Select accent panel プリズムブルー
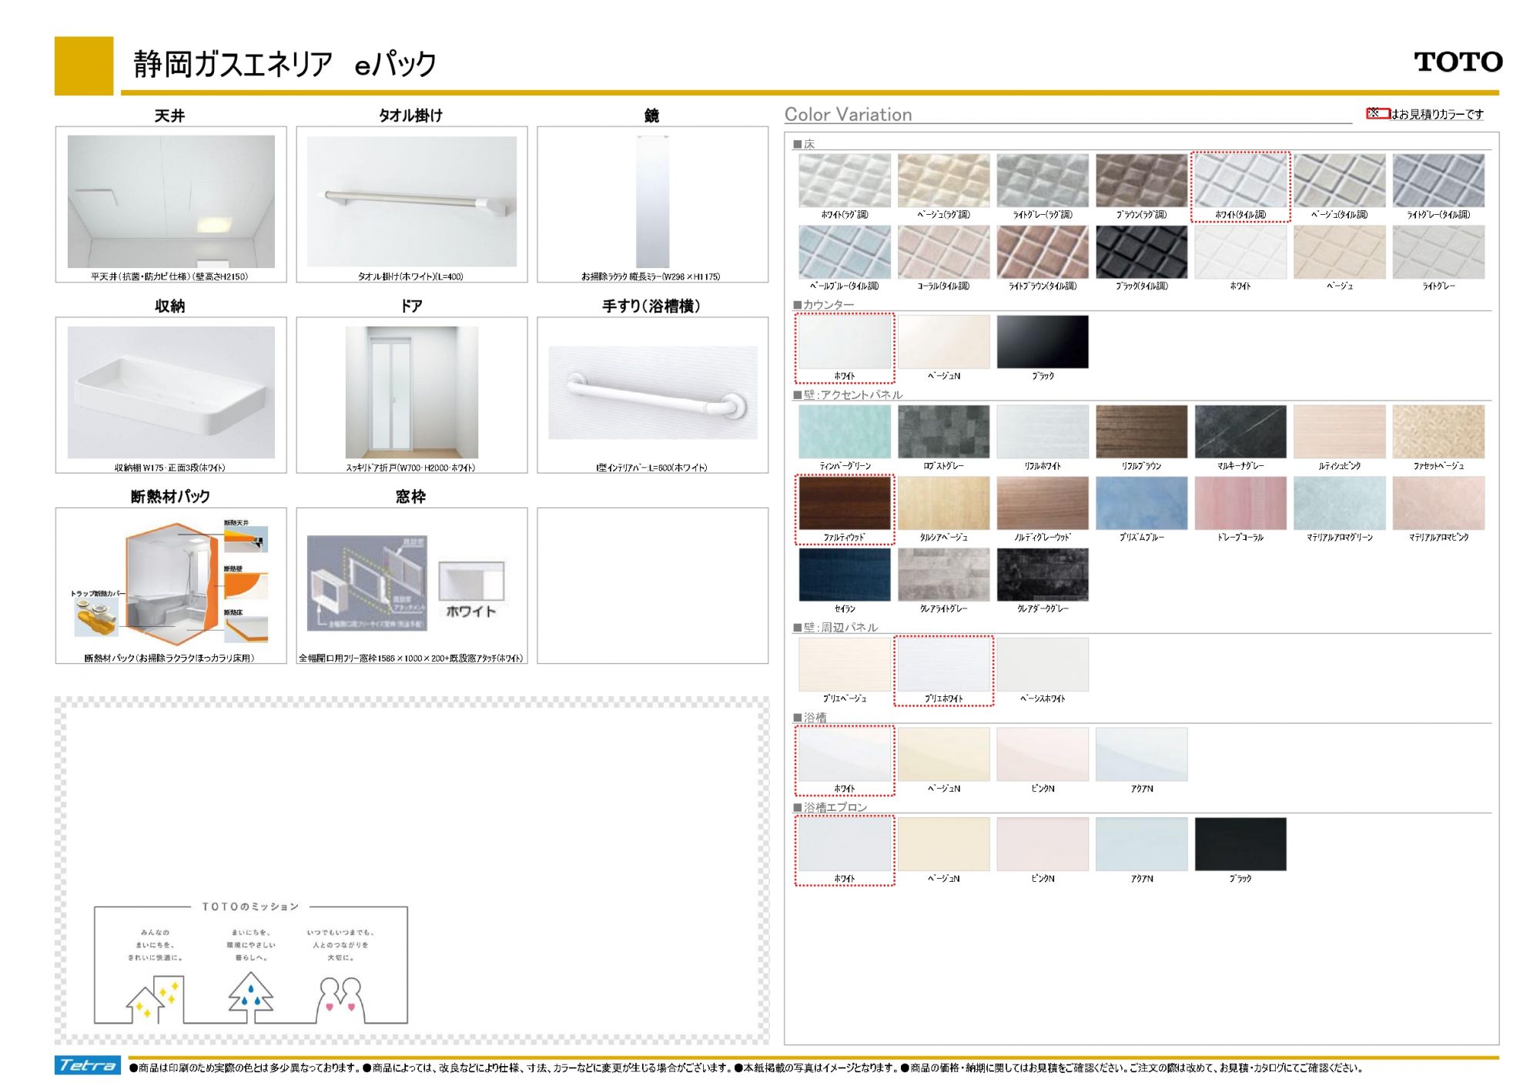This screenshot has height=1089, width=1540. click(x=1141, y=503)
